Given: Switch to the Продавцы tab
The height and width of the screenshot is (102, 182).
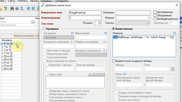Looking at the screenshot, I should click(x=46, y=1).
